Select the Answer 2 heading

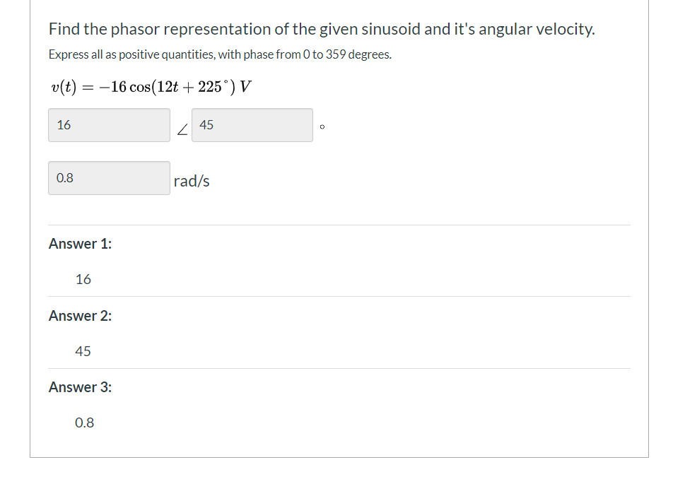[x=80, y=316]
